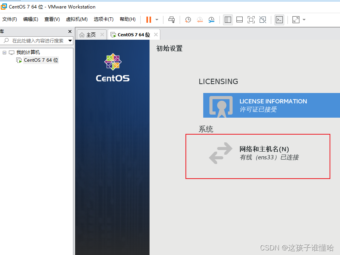340x255 pixels.
Task: Open the 文件(F) menu
Action: (10, 19)
